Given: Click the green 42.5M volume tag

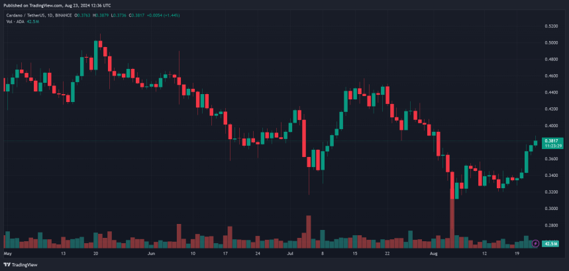Looking at the screenshot, I should click(x=551, y=244).
